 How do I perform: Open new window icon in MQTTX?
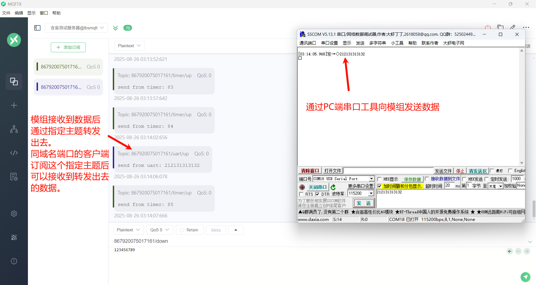500,27
